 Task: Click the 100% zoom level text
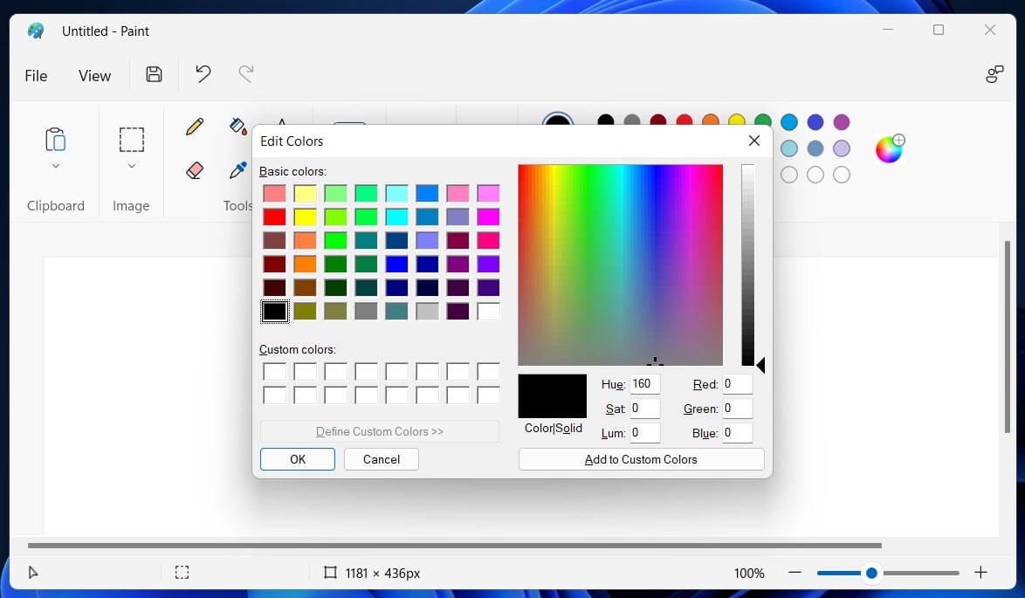[x=749, y=574]
